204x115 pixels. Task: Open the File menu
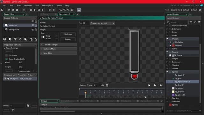coord(4,5)
